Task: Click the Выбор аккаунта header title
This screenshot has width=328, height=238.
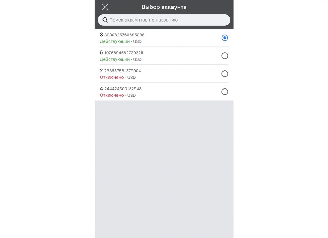Action: [164, 7]
